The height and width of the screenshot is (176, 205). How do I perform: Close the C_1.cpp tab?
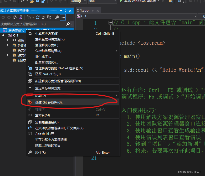point(98,11)
